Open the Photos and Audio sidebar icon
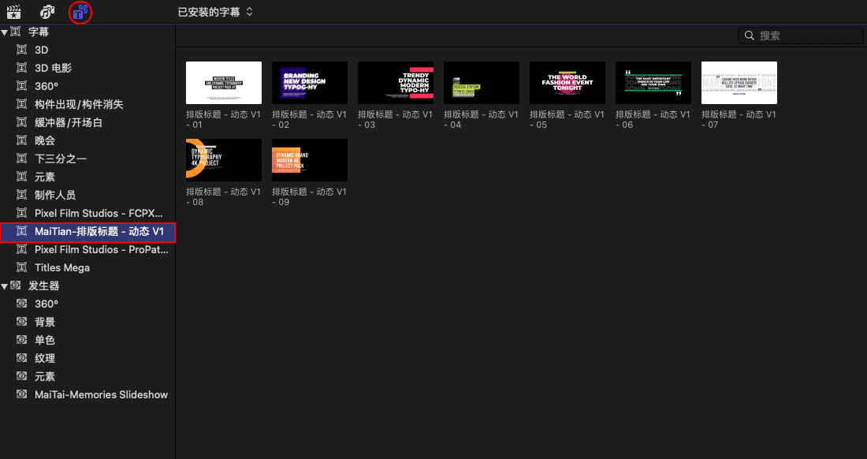Viewport: 867px width, 459px height. [47, 12]
